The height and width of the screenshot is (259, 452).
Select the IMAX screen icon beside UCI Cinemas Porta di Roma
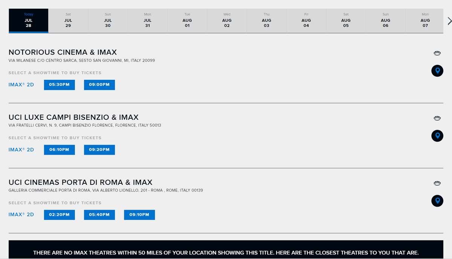click(437, 183)
